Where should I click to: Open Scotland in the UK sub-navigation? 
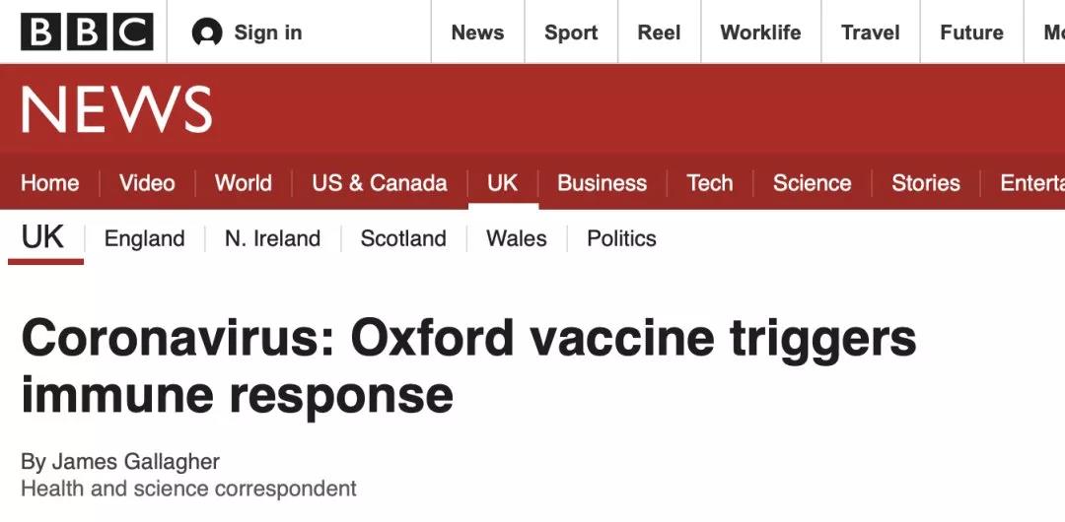[403, 238]
